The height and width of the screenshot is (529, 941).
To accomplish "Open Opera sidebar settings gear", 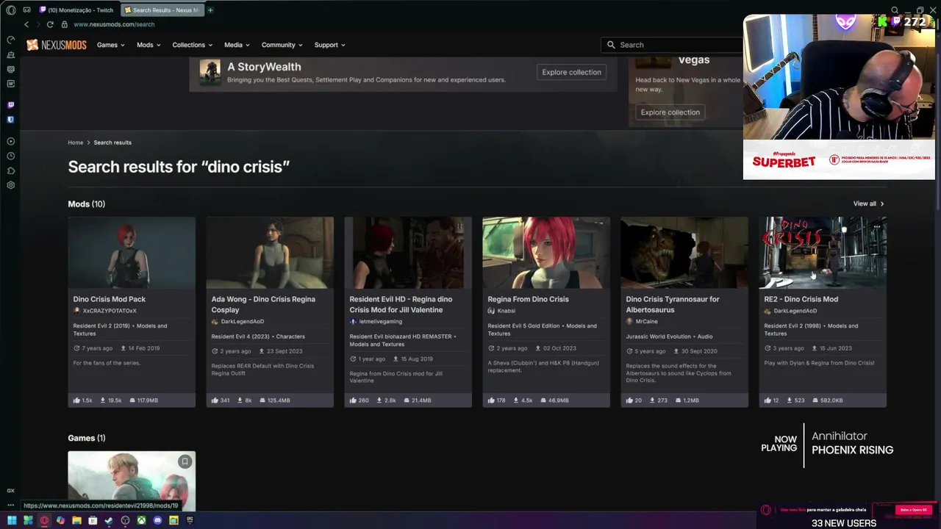I will pos(10,185).
